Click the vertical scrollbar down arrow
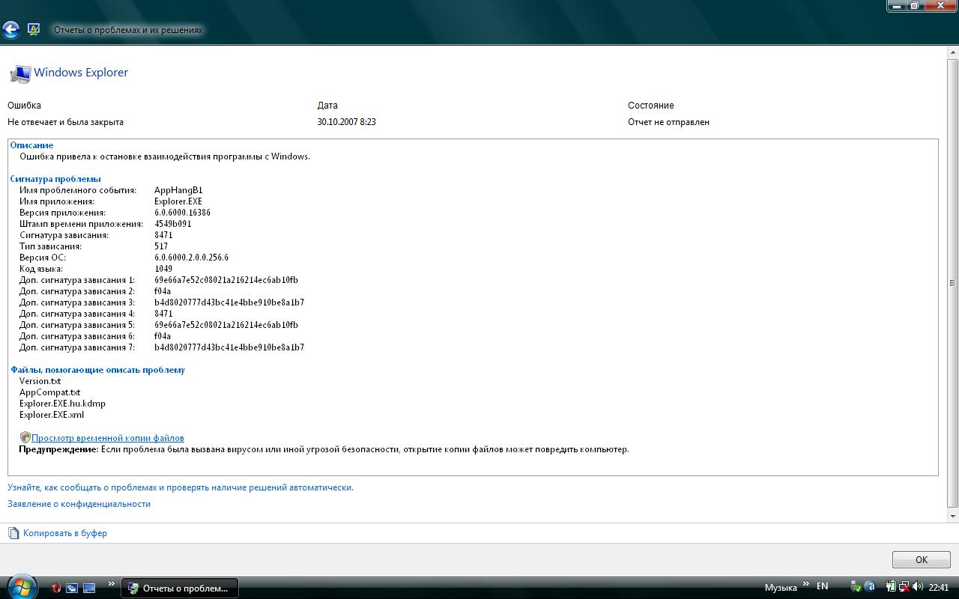This screenshot has width=959, height=599. [953, 517]
